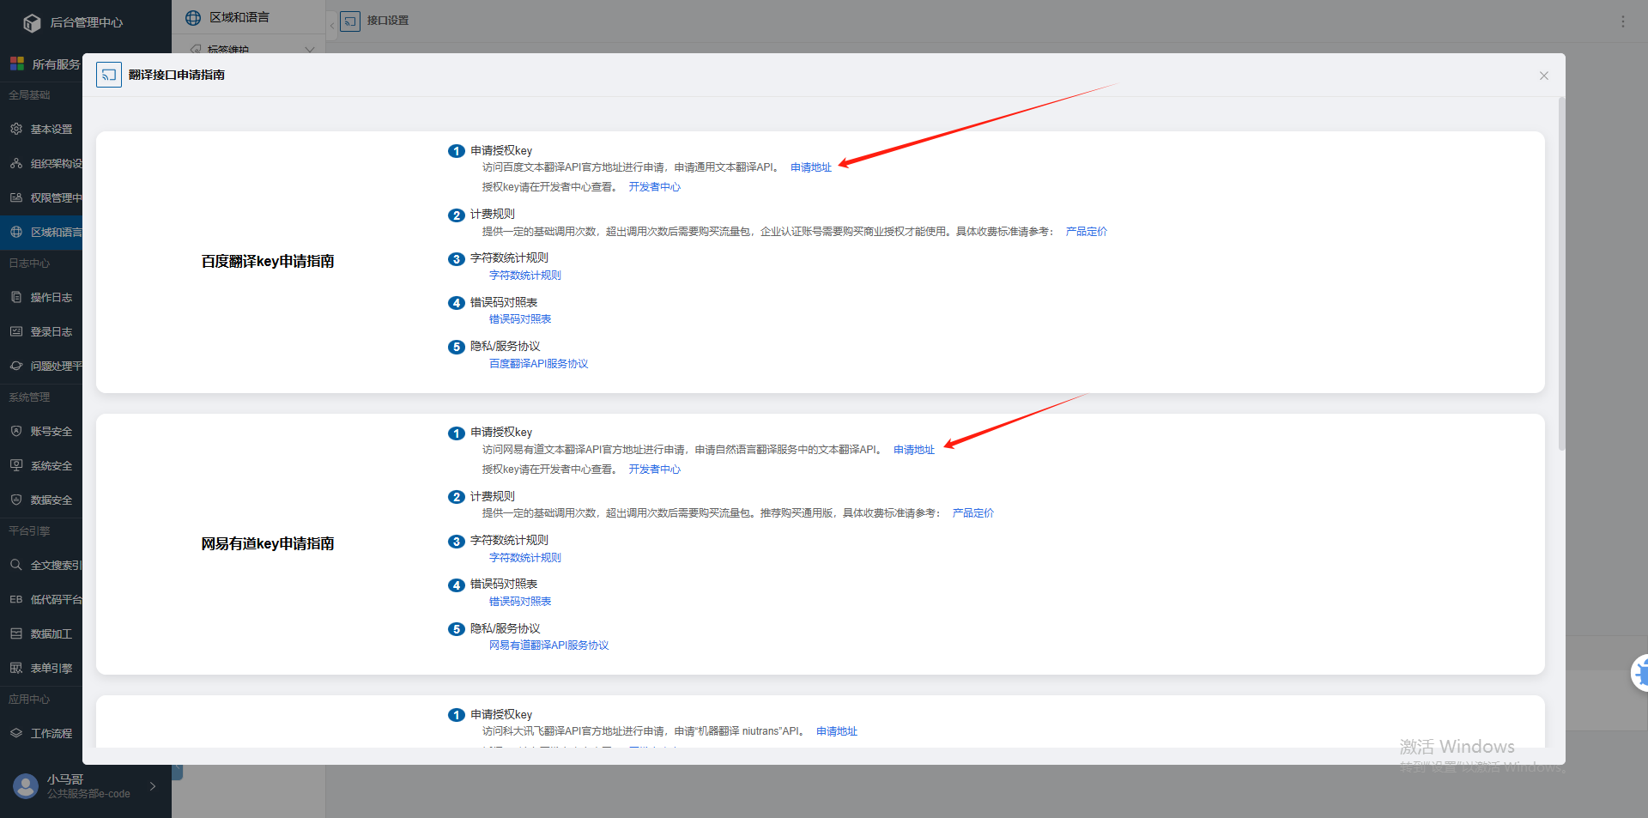Open 操作日志 icon in sidebar
Screen dimensions: 1648x818
coord(16,297)
